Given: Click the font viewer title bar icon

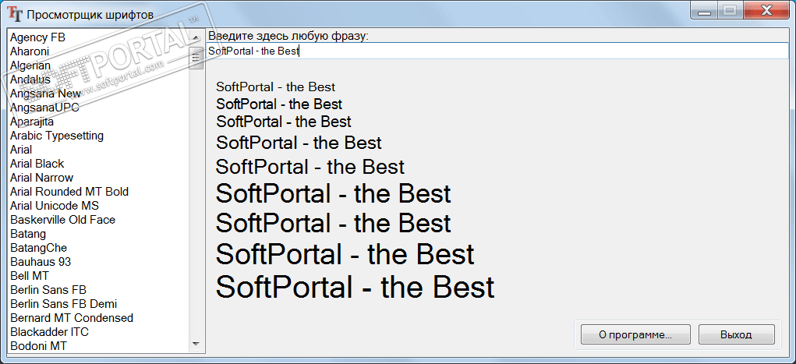Looking at the screenshot, I should 16,14.
